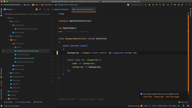The width and height of the screenshot is (192, 108).
Task: Toggle tool window stripes icon in the bottom-left corner
Action: 1,106
